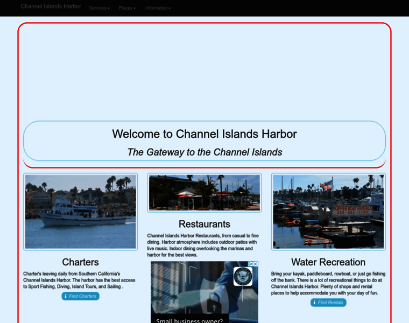This screenshot has width=409, height=323.
Task: Open the charter boat photo
Action: (x=80, y=212)
